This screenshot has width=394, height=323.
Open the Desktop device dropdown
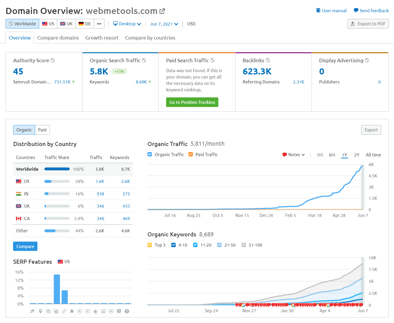click(x=127, y=24)
